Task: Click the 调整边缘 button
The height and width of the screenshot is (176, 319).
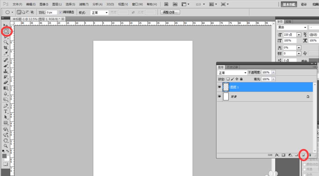Action: tap(170, 12)
